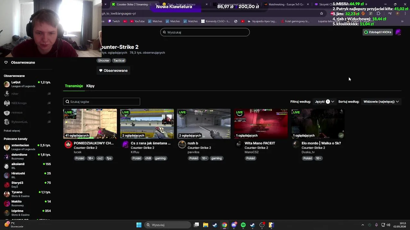Open Hiratoshi channel in recommended list
The image size is (410, 230).
point(27,175)
